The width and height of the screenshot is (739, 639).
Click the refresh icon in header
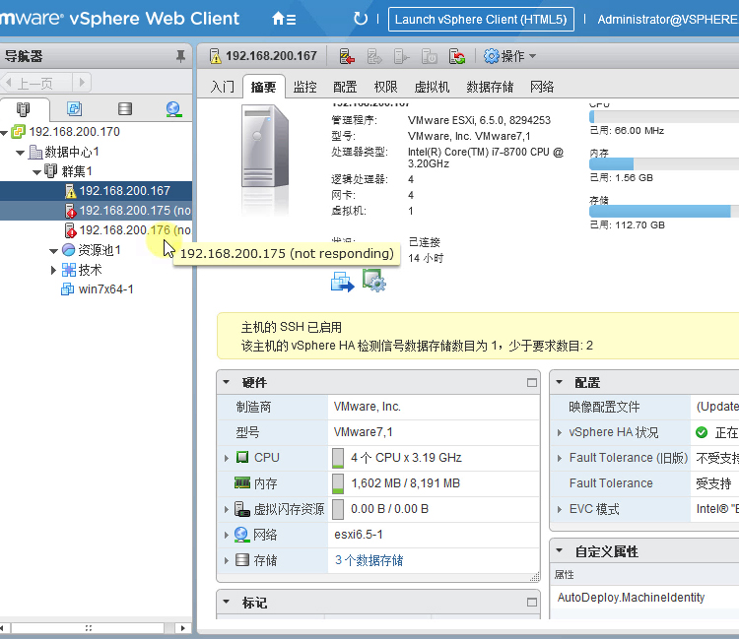coord(361,19)
